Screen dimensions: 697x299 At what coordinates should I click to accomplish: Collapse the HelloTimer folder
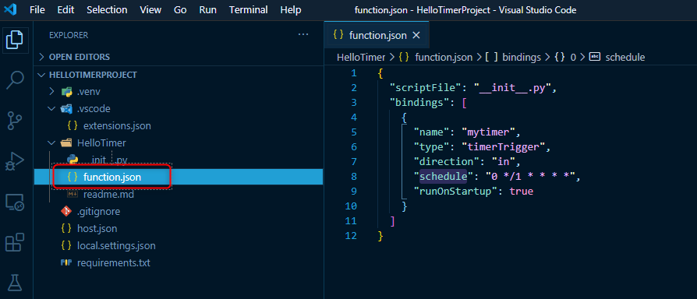coord(179,142)
